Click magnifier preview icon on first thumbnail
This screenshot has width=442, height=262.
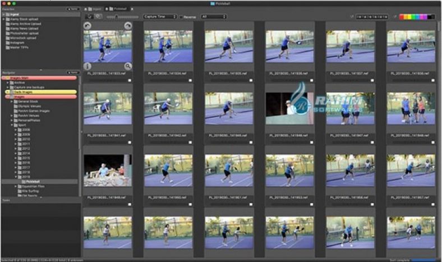pos(128,66)
